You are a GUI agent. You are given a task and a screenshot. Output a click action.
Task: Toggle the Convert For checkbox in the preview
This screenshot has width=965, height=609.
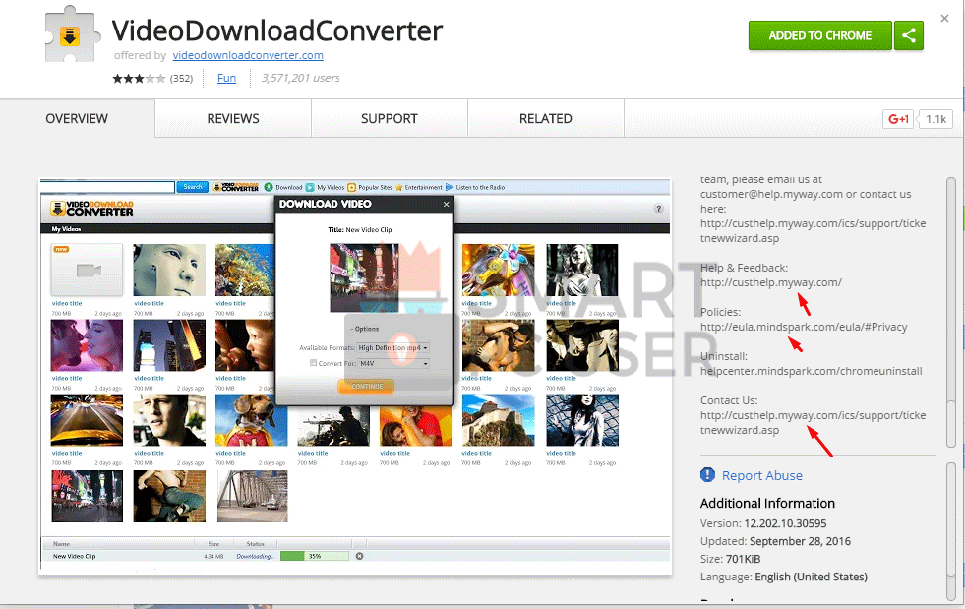(x=313, y=363)
